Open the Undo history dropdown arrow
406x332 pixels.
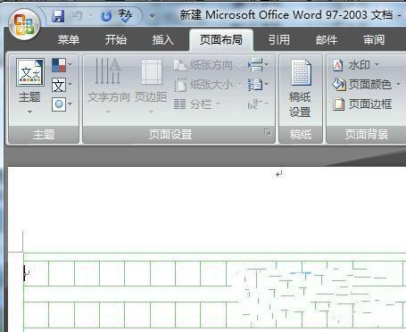point(90,16)
